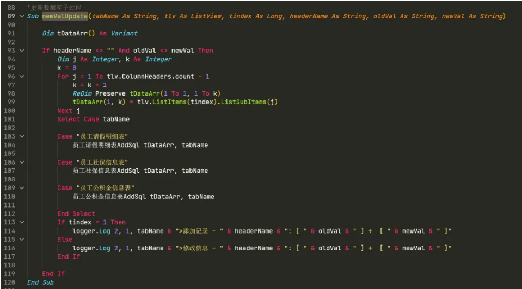
Task: Fold the Case 员工公积金信息表 block at line 109
Action: click(22, 187)
